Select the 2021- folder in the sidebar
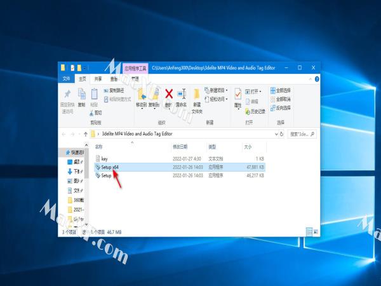The height and width of the screenshot is (286, 381). click(x=76, y=209)
